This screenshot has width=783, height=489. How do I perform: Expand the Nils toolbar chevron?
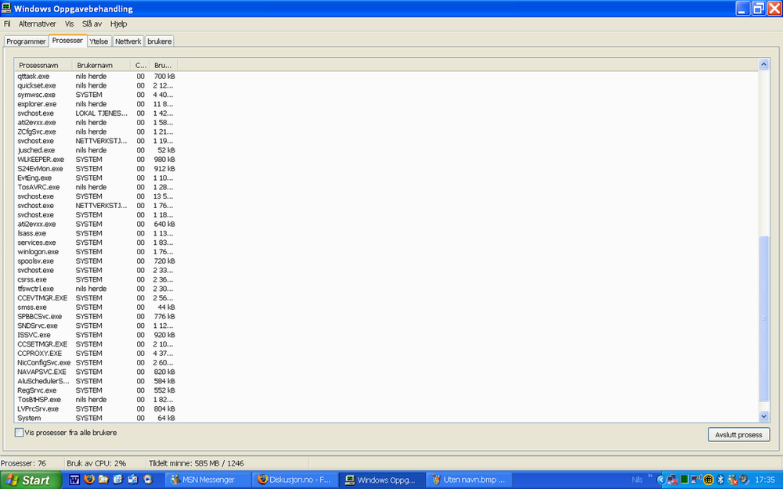650,476
